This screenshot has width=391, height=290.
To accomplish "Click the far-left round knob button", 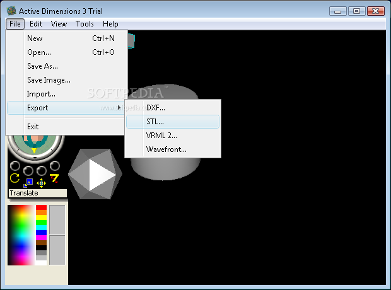I will pyautogui.click(x=15, y=166).
